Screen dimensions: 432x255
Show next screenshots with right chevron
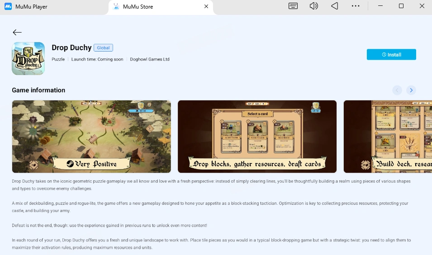pyautogui.click(x=411, y=90)
